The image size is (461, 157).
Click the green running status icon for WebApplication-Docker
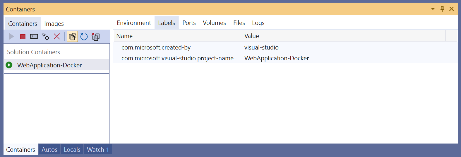click(x=9, y=65)
